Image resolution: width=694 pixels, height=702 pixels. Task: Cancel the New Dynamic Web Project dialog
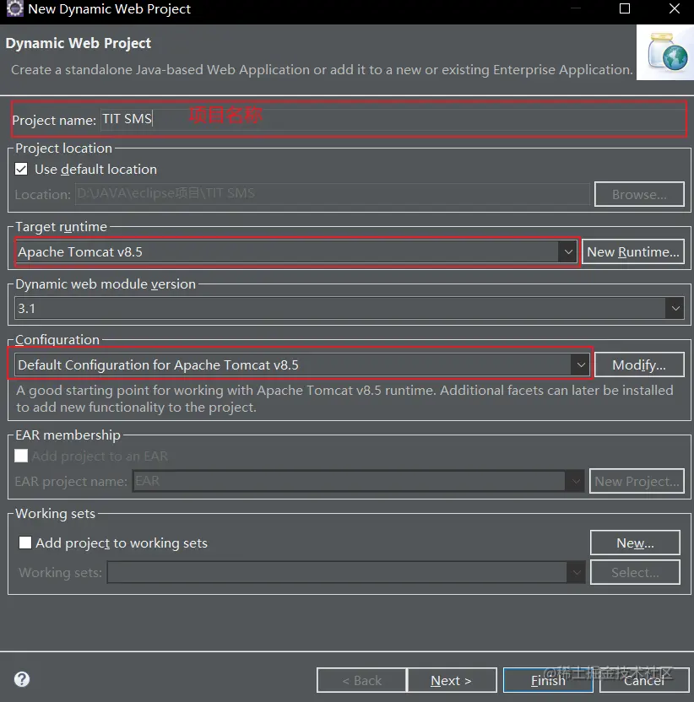(x=644, y=680)
